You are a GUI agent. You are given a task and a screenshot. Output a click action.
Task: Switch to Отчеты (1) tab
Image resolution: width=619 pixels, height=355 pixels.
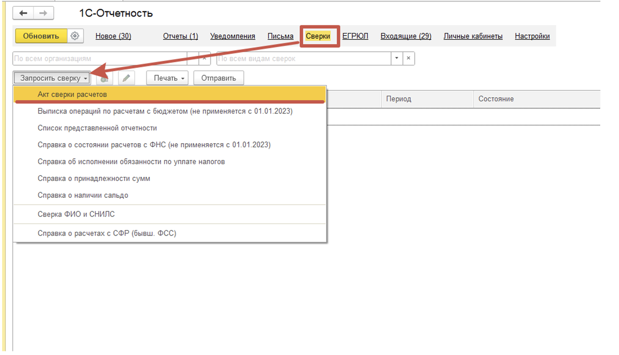(181, 36)
